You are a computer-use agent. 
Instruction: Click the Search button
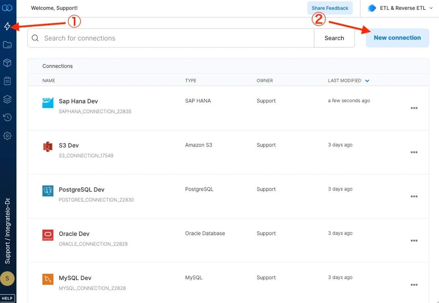point(334,38)
